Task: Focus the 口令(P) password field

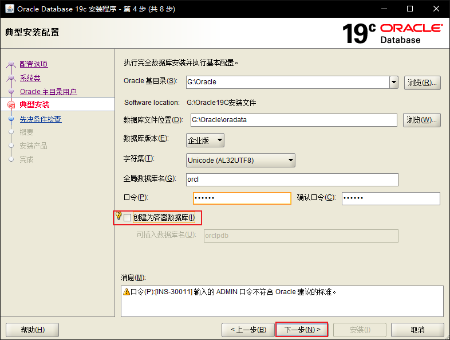Action: (x=242, y=198)
